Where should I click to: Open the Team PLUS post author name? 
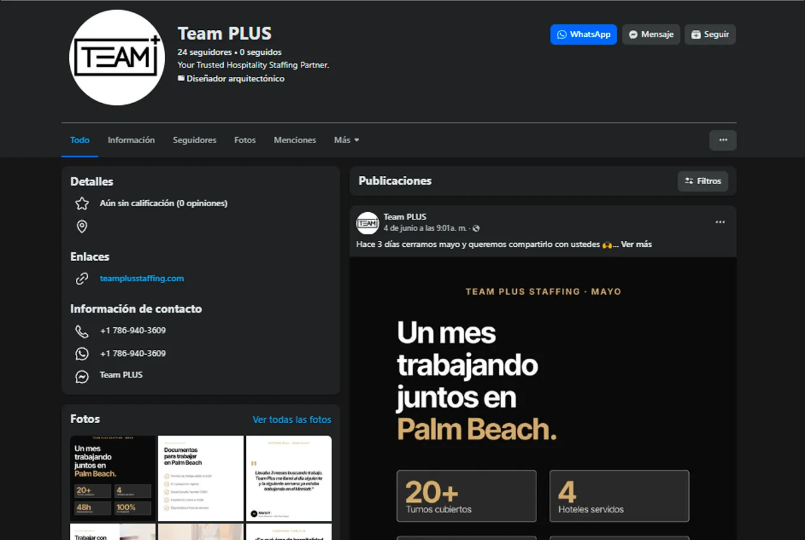(x=405, y=217)
